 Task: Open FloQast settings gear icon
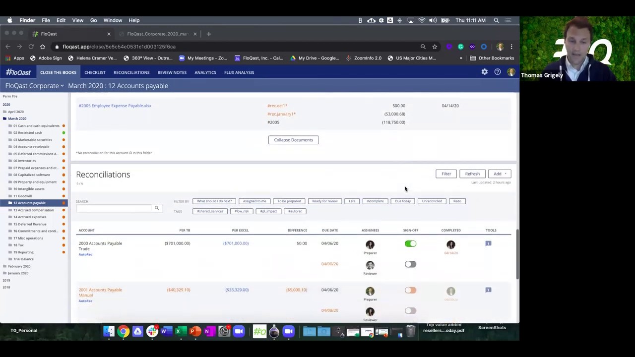(484, 72)
